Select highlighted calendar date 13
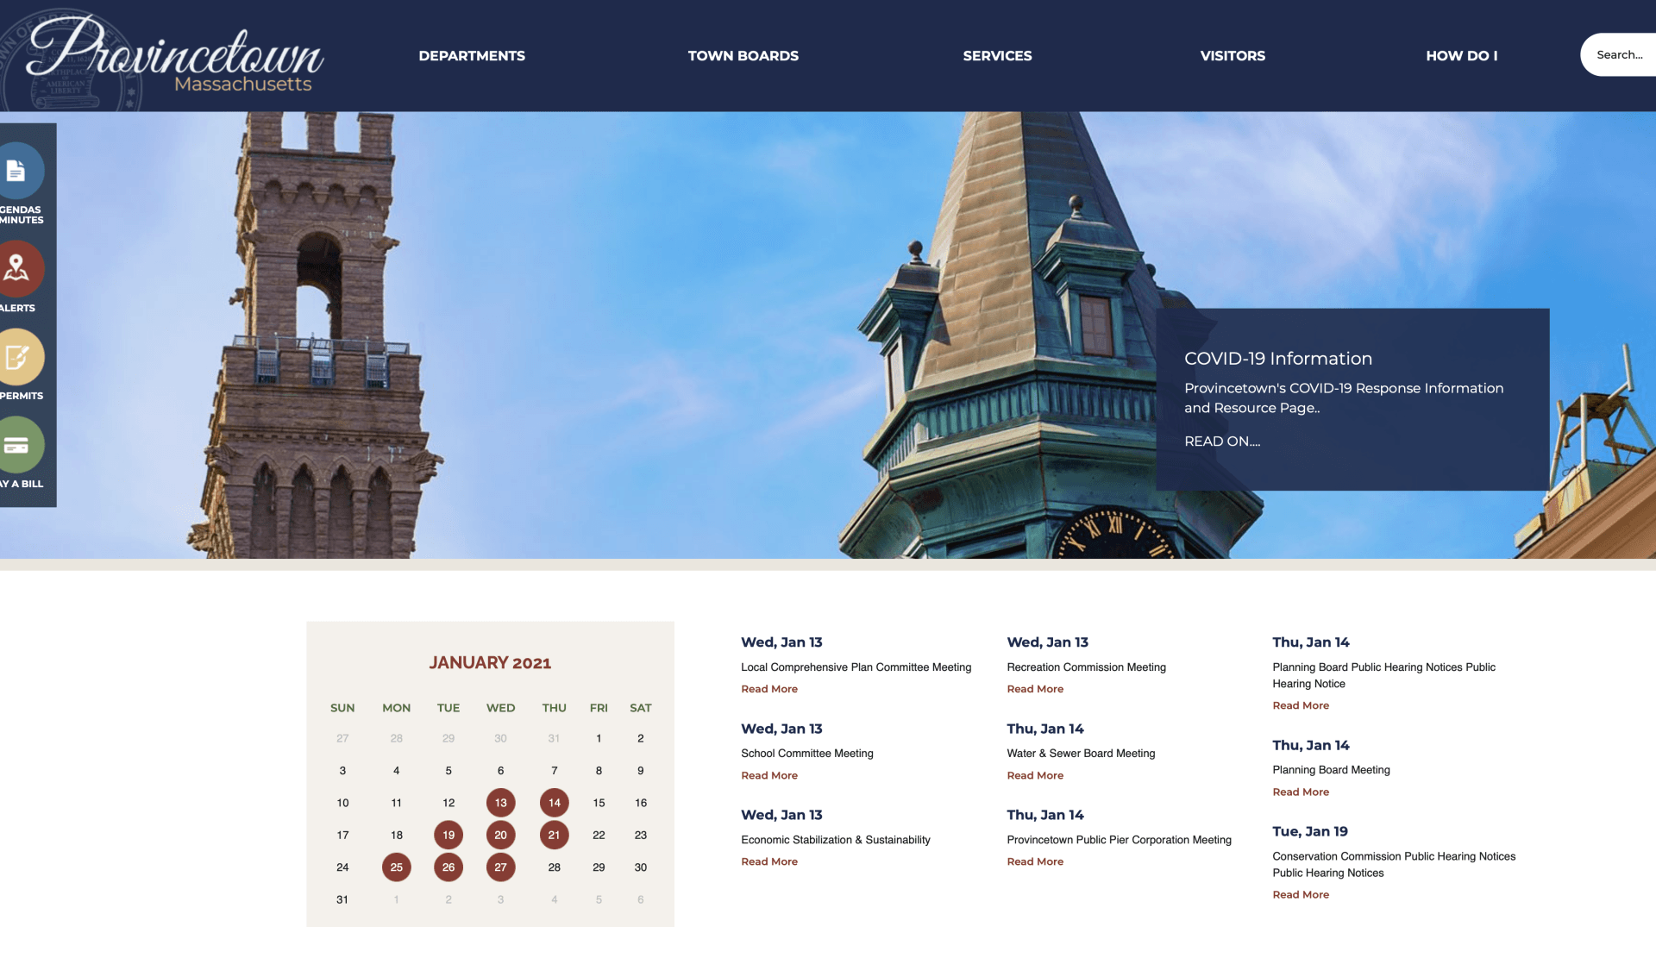 coord(500,803)
